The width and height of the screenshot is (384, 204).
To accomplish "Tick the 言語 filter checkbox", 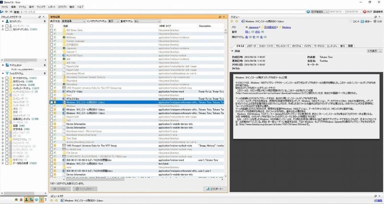I will coord(7,126).
